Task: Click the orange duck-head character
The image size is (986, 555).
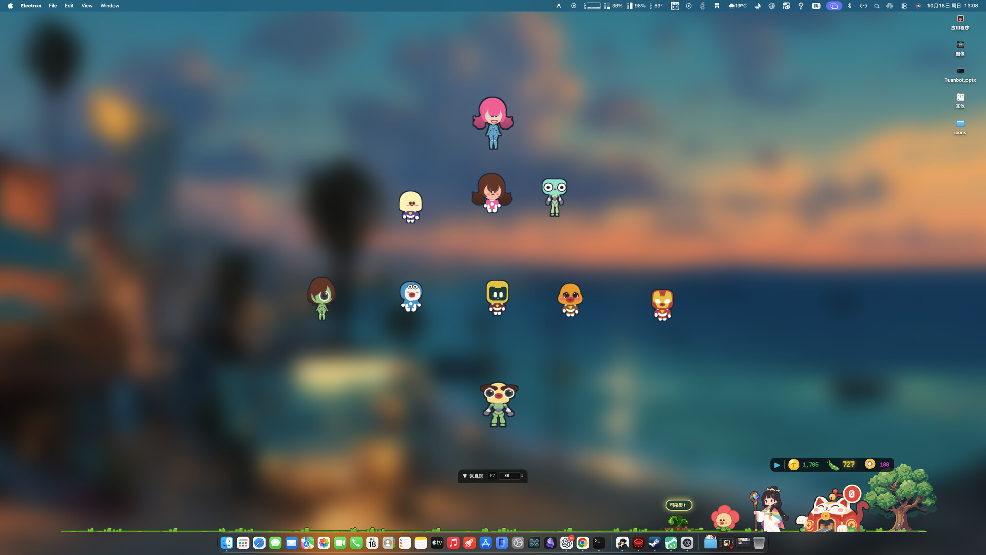Action: tap(570, 299)
